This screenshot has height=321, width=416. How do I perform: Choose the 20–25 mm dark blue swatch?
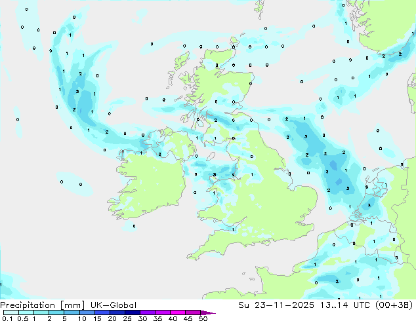tap(117, 312)
